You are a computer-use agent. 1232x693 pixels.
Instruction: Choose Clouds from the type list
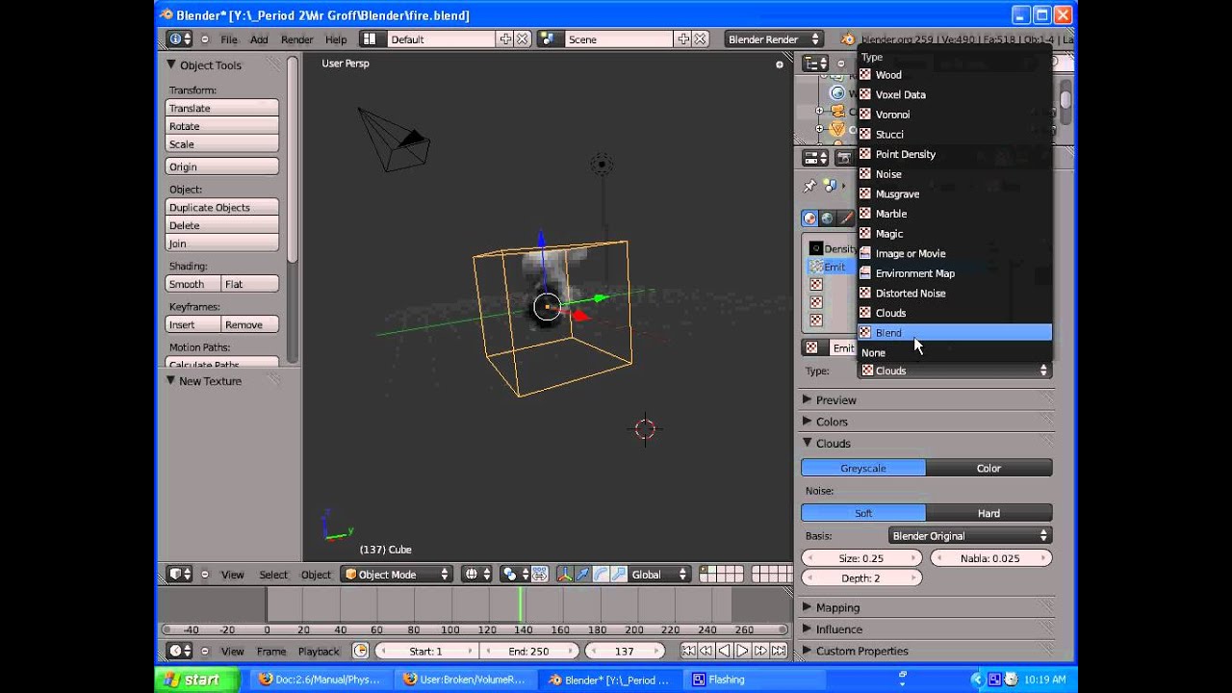tap(955, 313)
